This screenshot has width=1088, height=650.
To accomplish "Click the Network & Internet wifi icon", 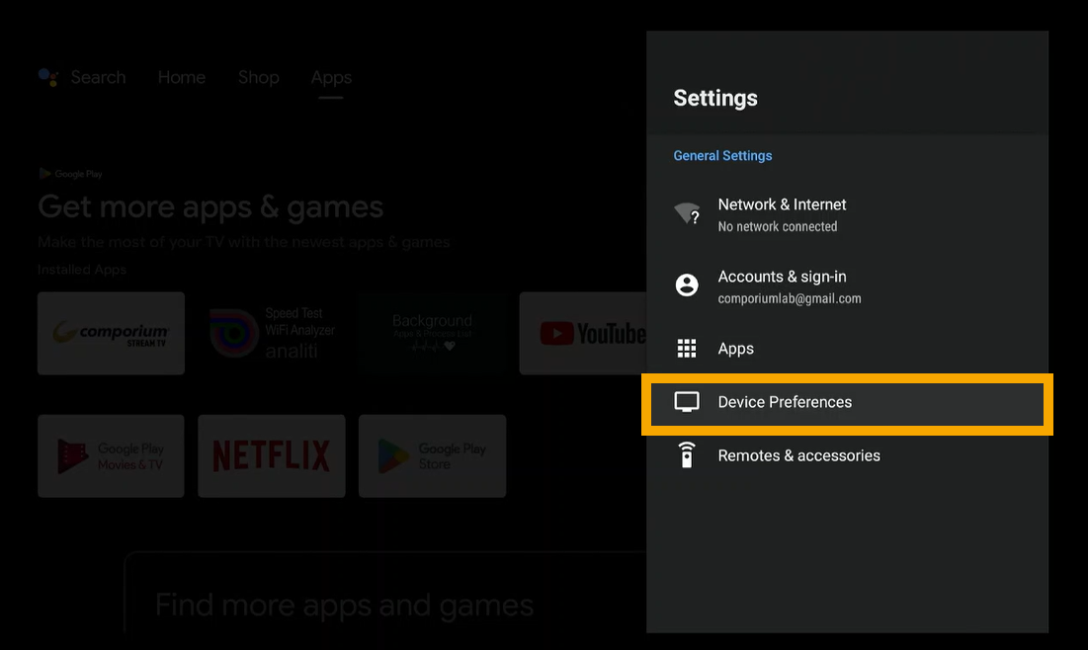I will tap(688, 213).
